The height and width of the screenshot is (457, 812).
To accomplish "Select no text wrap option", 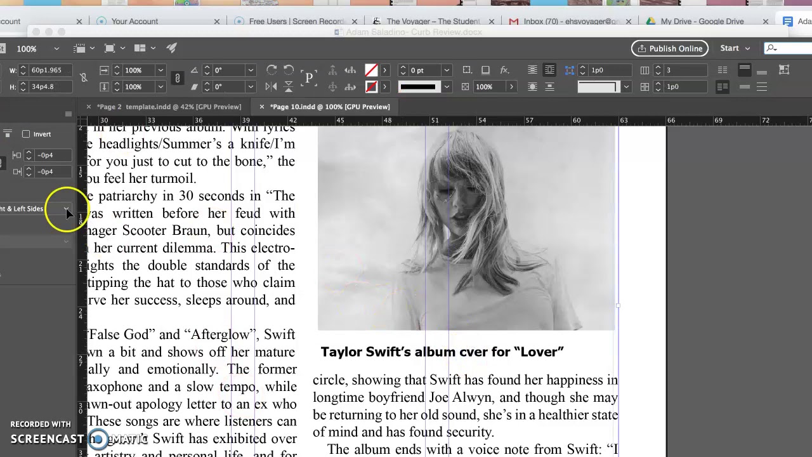I will tap(532, 70).
